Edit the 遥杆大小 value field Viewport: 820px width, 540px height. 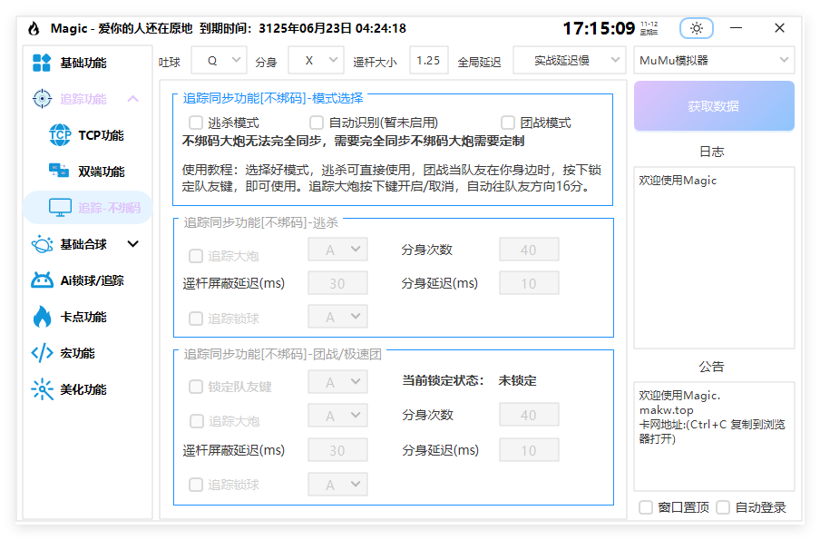click(428, 59)
